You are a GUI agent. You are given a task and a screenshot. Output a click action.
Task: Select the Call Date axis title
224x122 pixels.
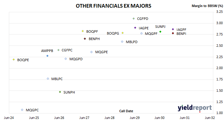(126, 111)
